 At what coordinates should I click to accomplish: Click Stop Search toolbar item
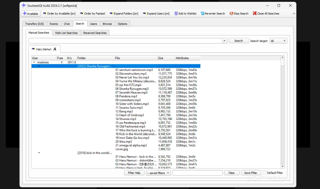(239, 13)
